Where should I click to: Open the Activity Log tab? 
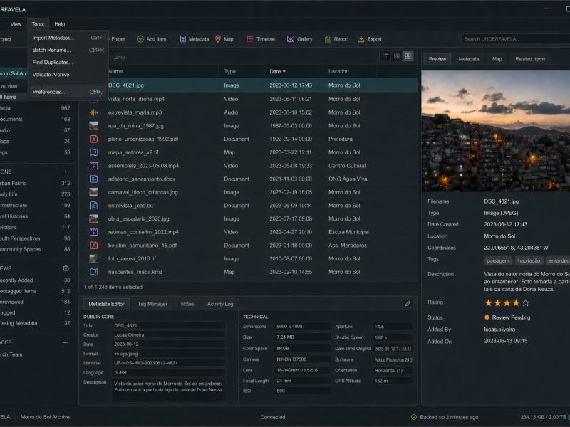coord(220,305)
